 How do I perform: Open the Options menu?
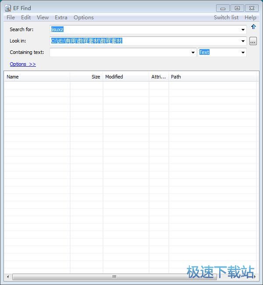pyautogui.click(x=84, y=18)
